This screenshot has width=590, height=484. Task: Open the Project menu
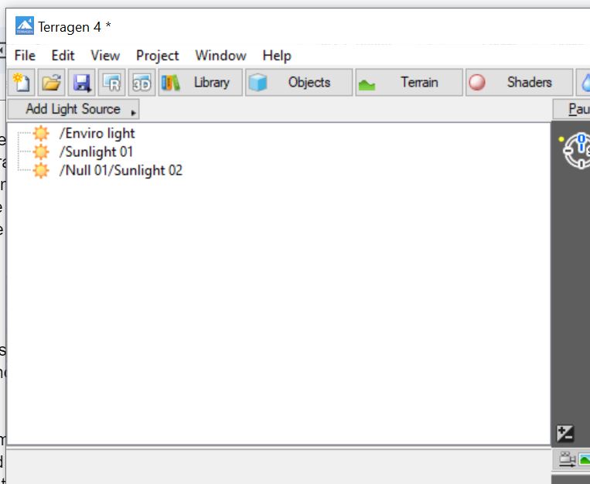pos(157,56)
